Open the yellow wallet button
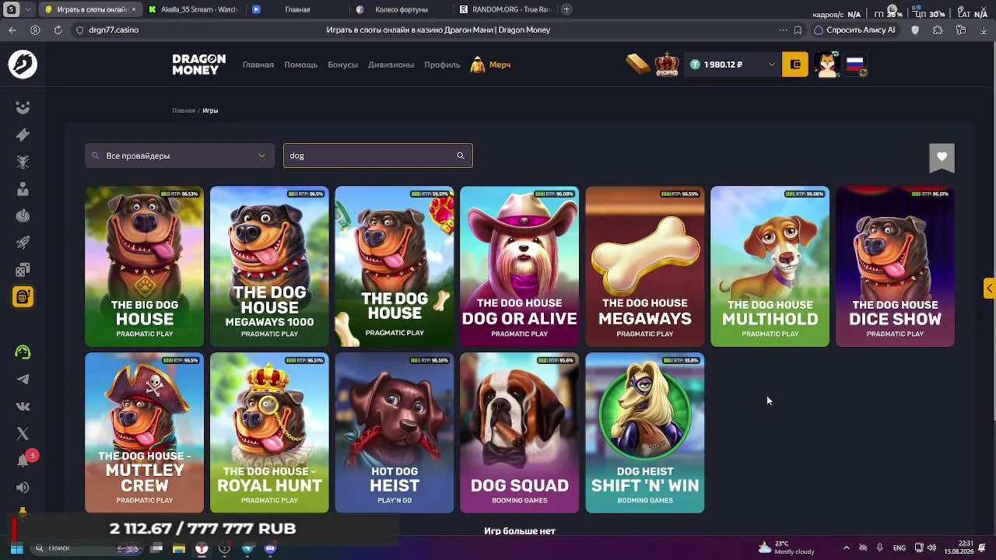Viewport: 996px width, 560px height. click(x=795, y=65)
